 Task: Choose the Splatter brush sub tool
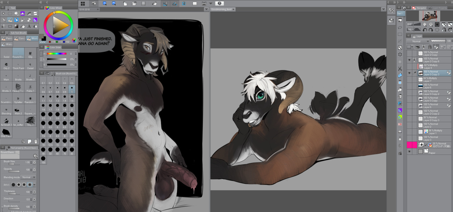18,99
